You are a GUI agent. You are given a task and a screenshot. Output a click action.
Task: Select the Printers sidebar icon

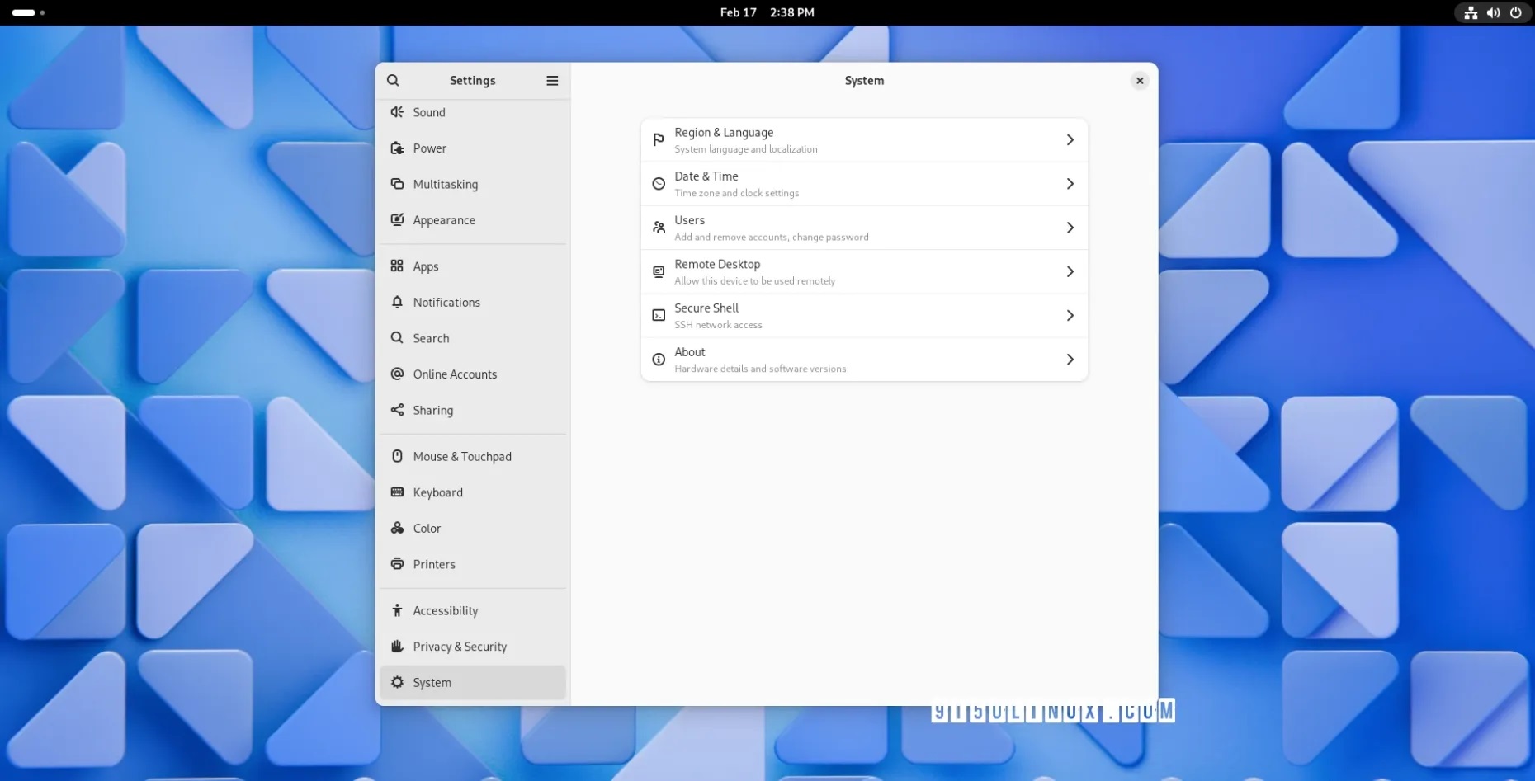pos(397,564)
